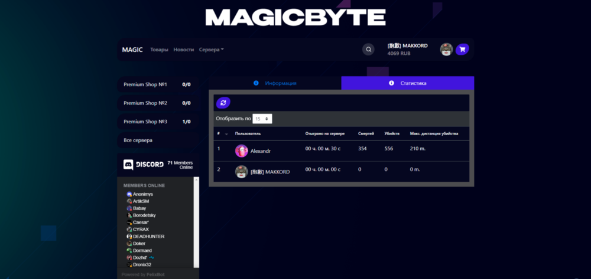The width and height of the screenshot is (591, 279).
Task: Click the sort arrow beside # column
Action: [226, 134]
